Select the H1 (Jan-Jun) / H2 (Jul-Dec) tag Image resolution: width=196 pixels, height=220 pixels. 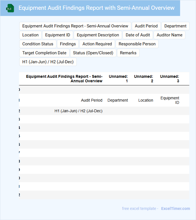tap(48, 62)
